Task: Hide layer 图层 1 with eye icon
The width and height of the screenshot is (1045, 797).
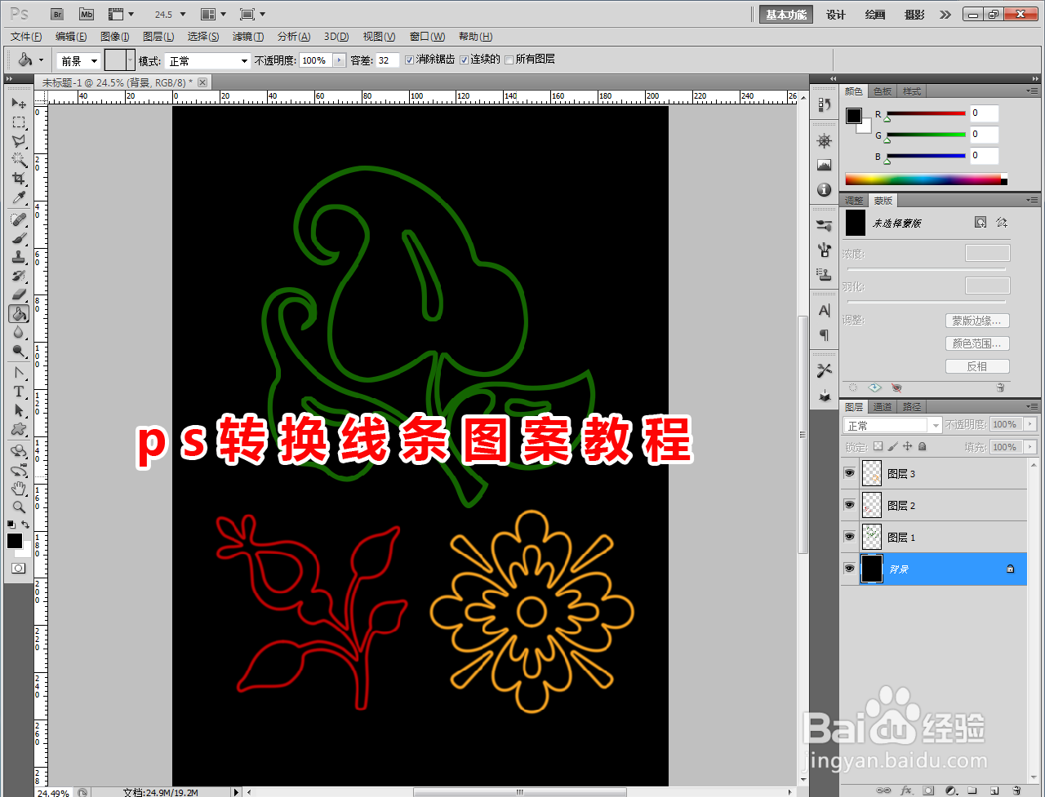Action: pos(849,537)
